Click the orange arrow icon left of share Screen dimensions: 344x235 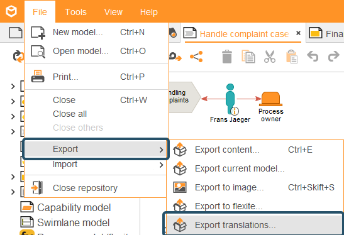click(x=175, y=57)
